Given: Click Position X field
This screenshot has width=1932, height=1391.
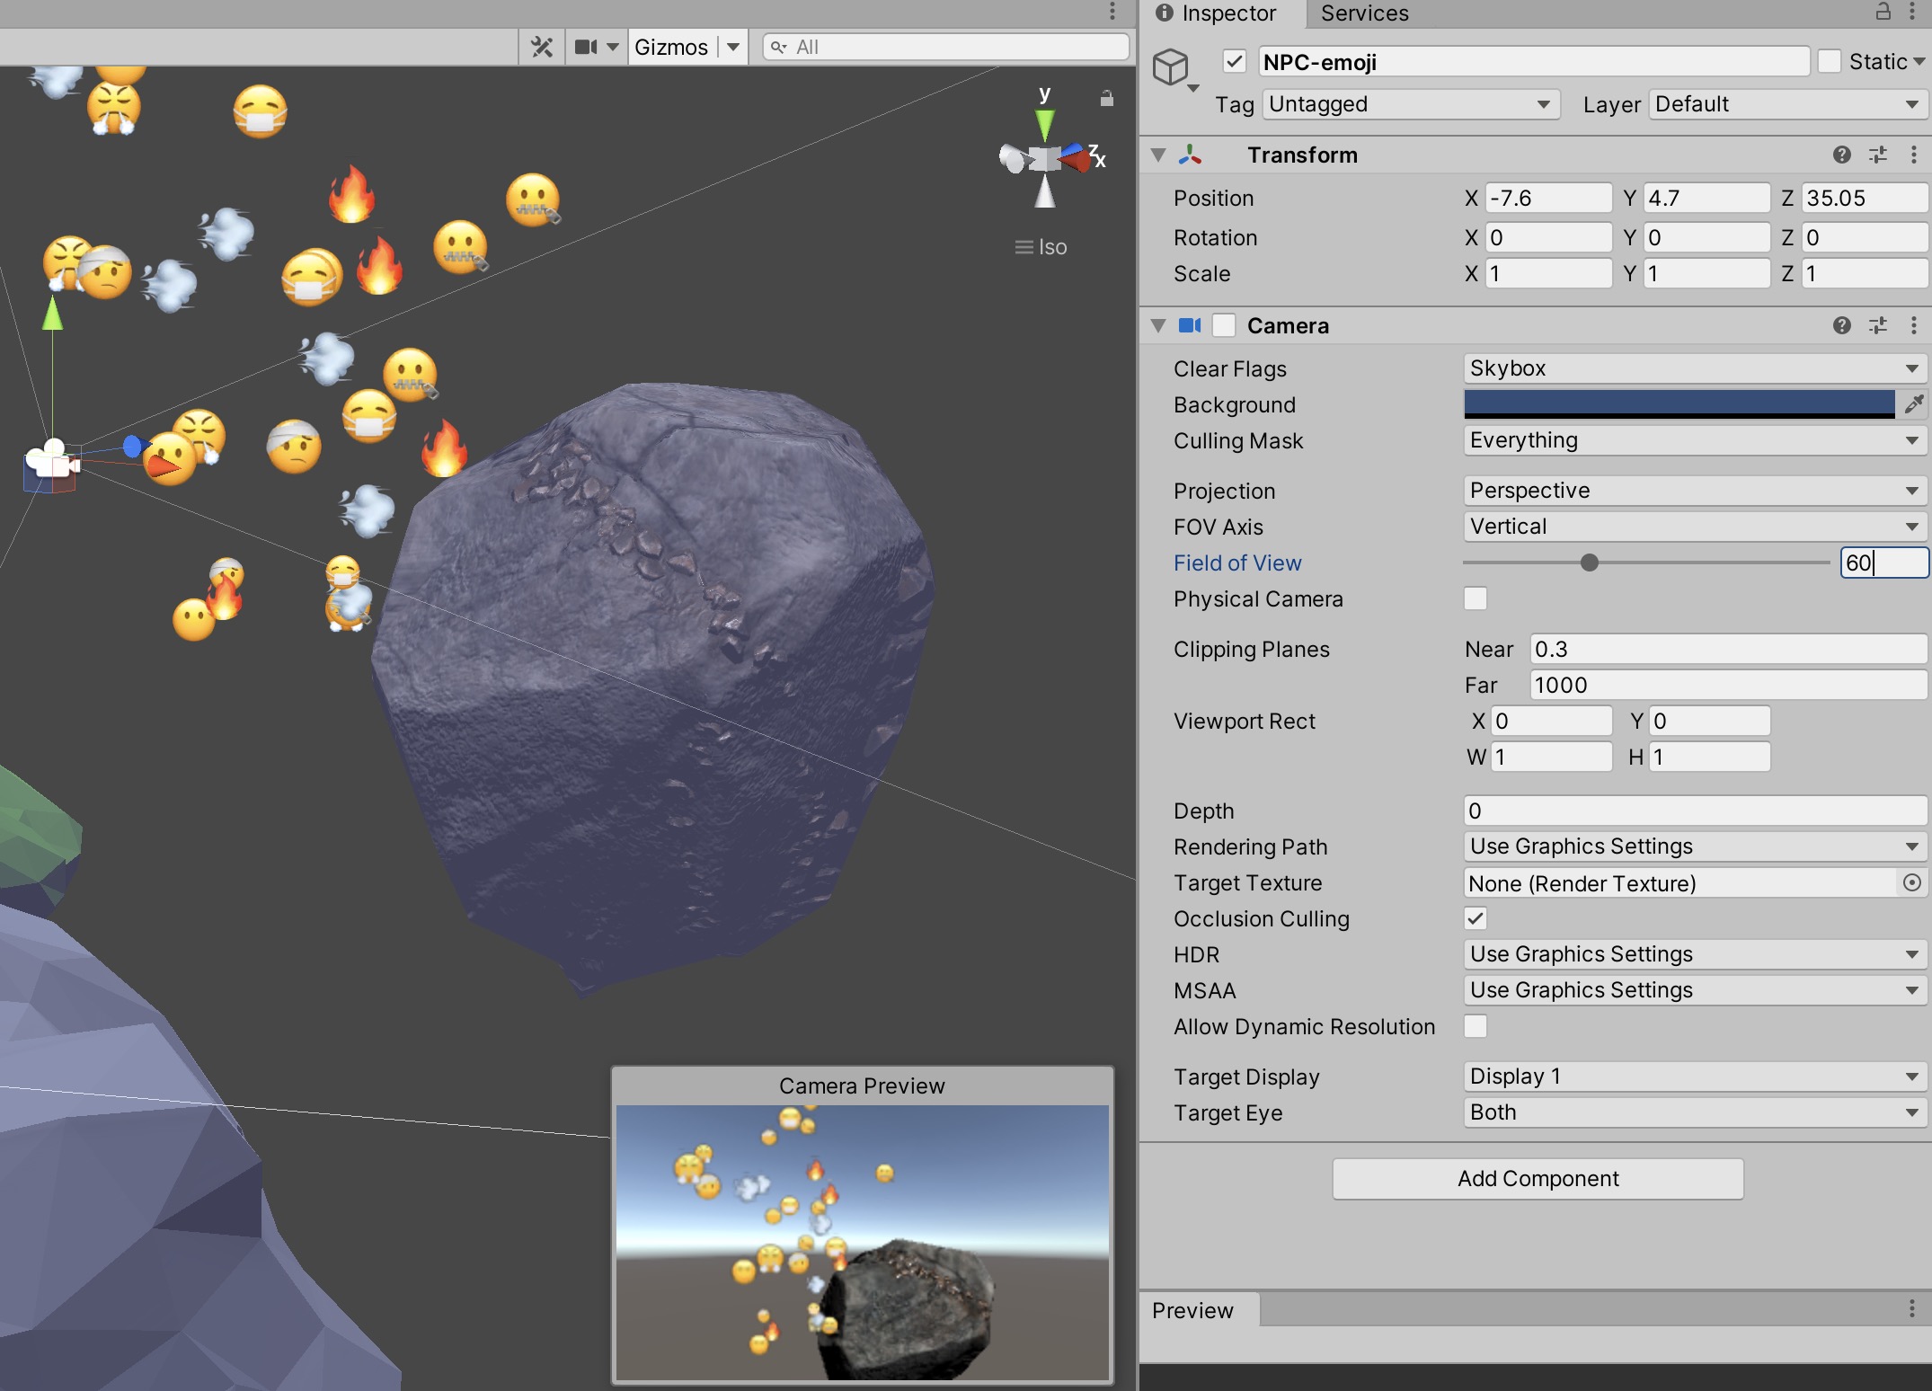Looking at the screenshot, I should 1547,198.
